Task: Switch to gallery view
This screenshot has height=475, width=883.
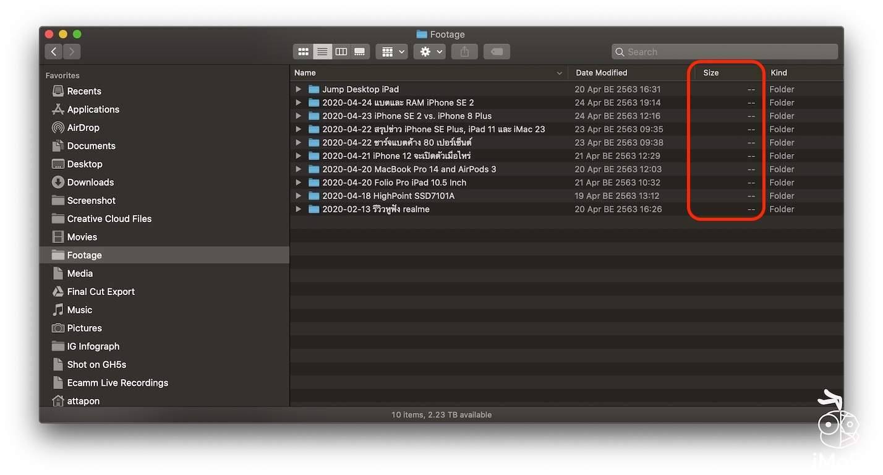Action: pos(360,52)
